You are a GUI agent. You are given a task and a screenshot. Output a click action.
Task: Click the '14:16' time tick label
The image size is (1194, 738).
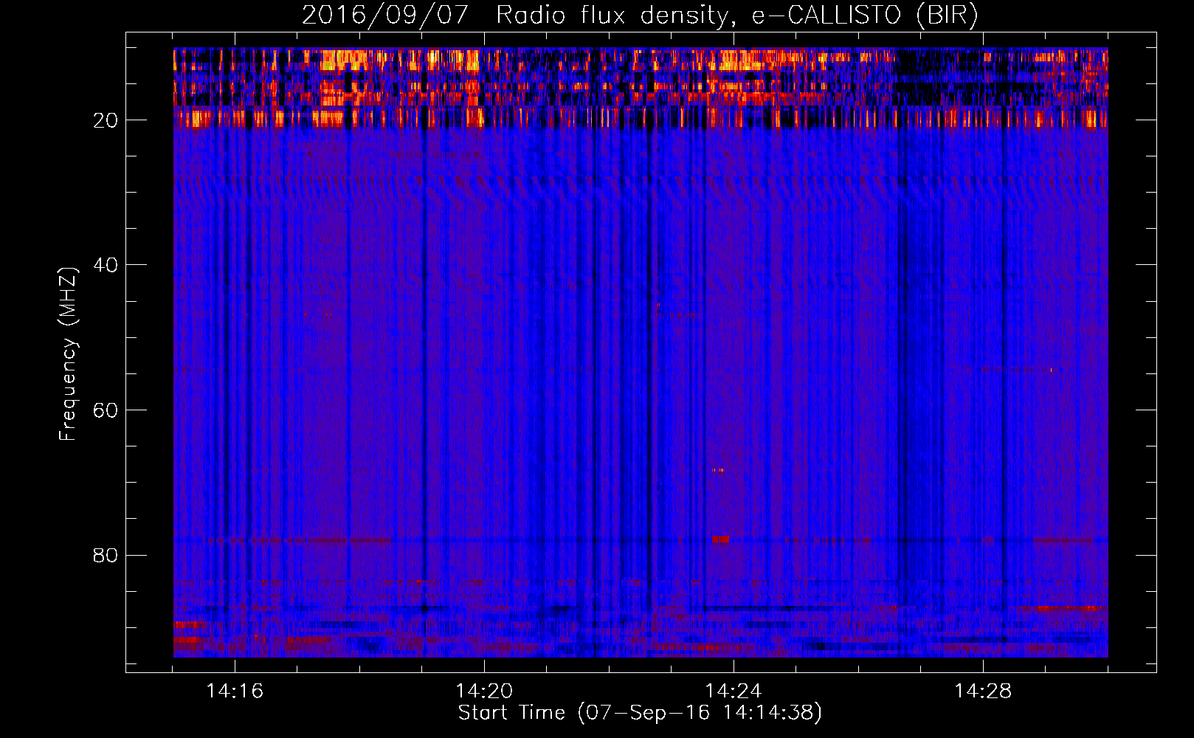[235, 691]
